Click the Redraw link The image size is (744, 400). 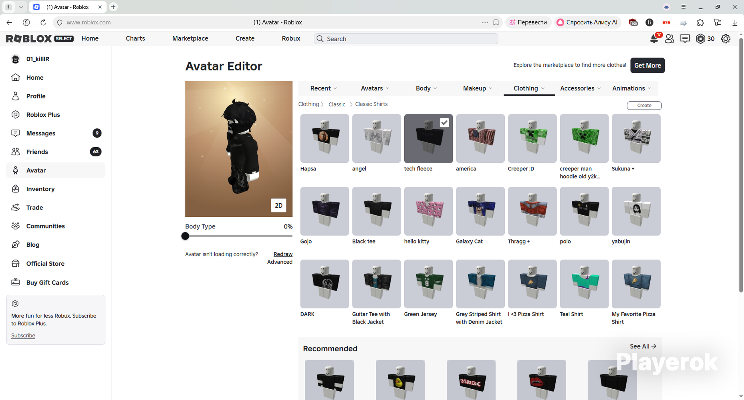[x=283, y=254]
